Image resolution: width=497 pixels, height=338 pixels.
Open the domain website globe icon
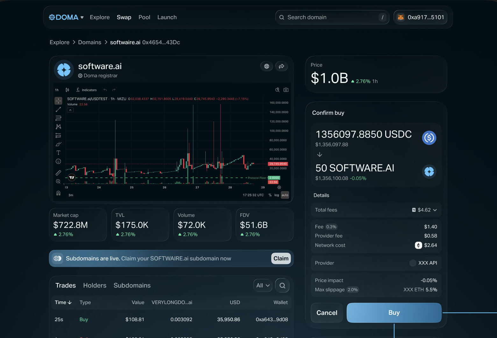tap(266, 66)
